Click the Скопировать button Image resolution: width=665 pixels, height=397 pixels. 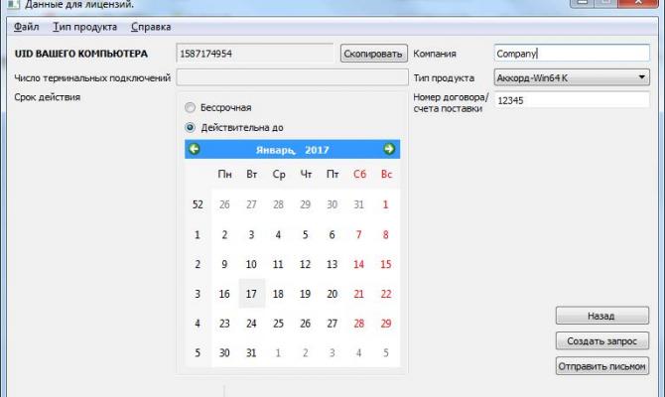[x=373, y=54]
